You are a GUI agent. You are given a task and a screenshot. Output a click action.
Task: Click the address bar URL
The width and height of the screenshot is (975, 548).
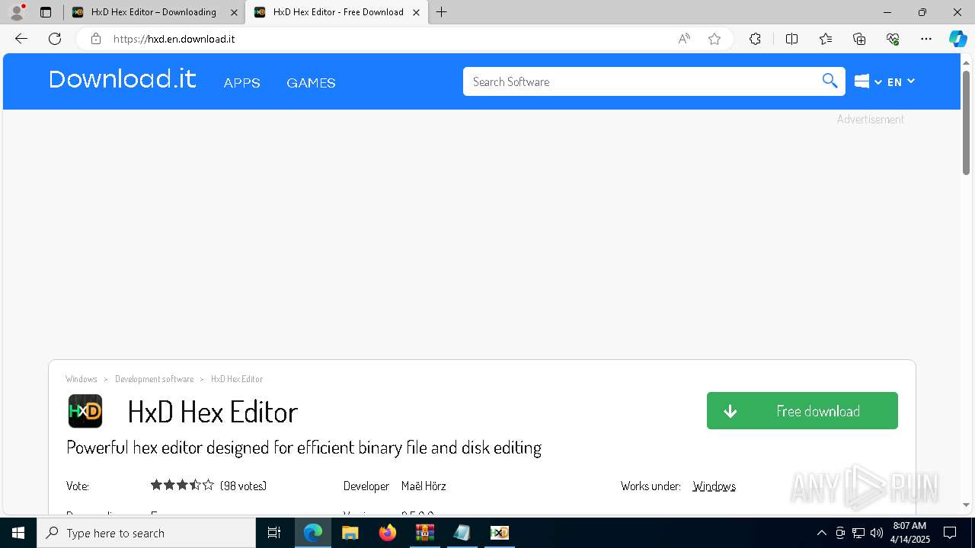coord(174,39)
